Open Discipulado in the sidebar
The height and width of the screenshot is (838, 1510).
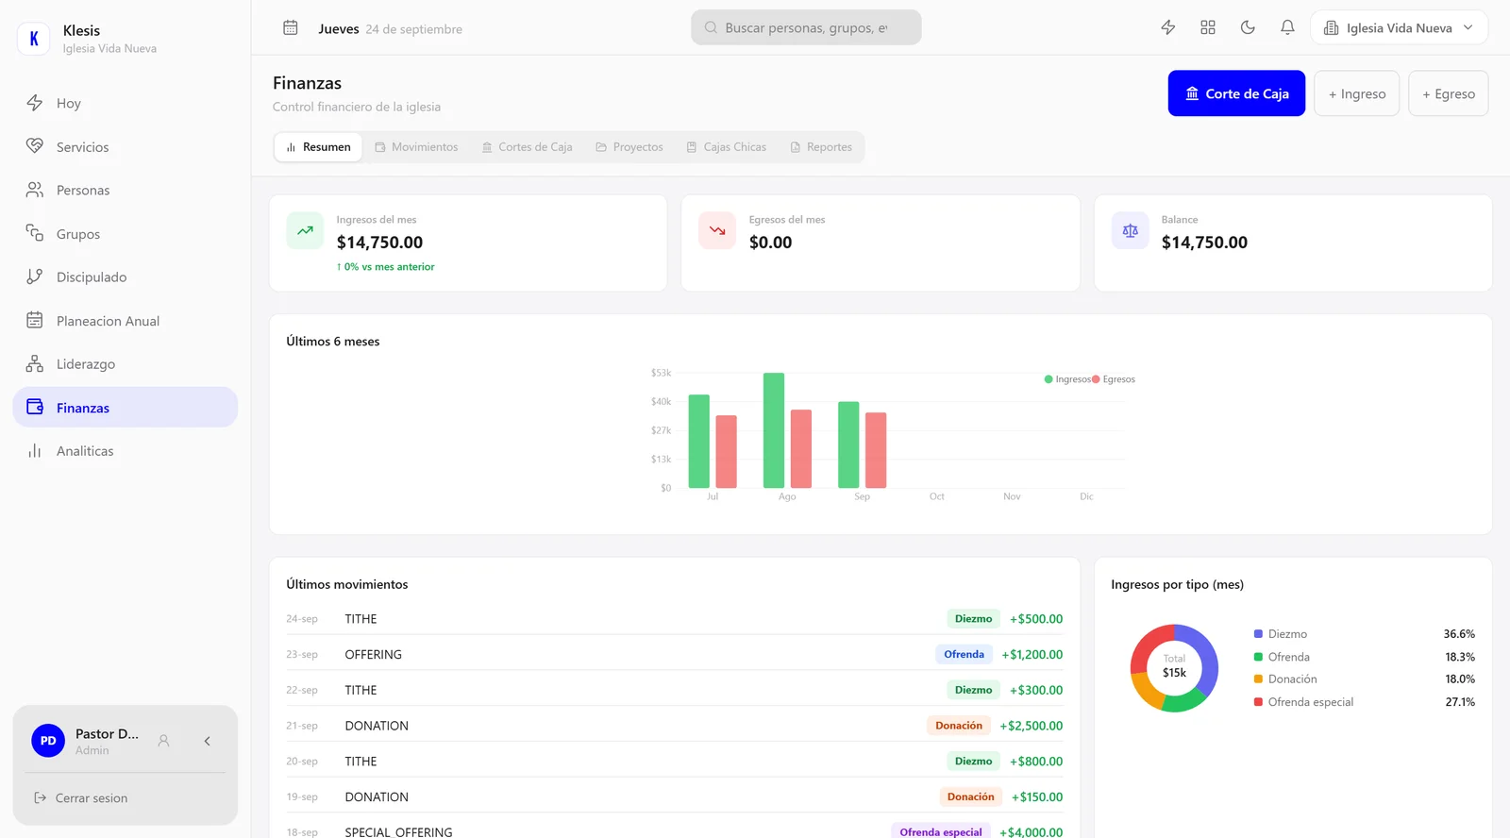point(125,277)
